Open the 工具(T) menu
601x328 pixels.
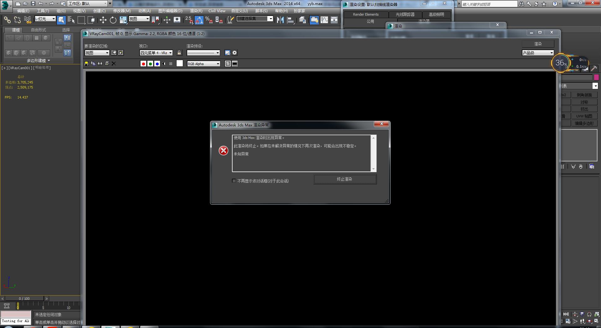point(43,11)
